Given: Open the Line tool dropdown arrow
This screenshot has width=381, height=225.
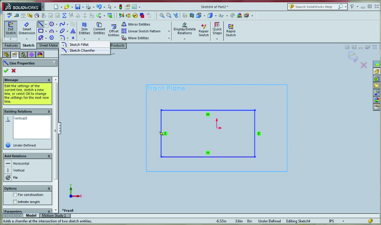Looking at the screenshot, I should click(46, 24).
